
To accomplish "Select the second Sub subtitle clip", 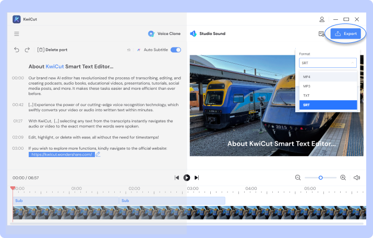I will (x=172, y=200).
